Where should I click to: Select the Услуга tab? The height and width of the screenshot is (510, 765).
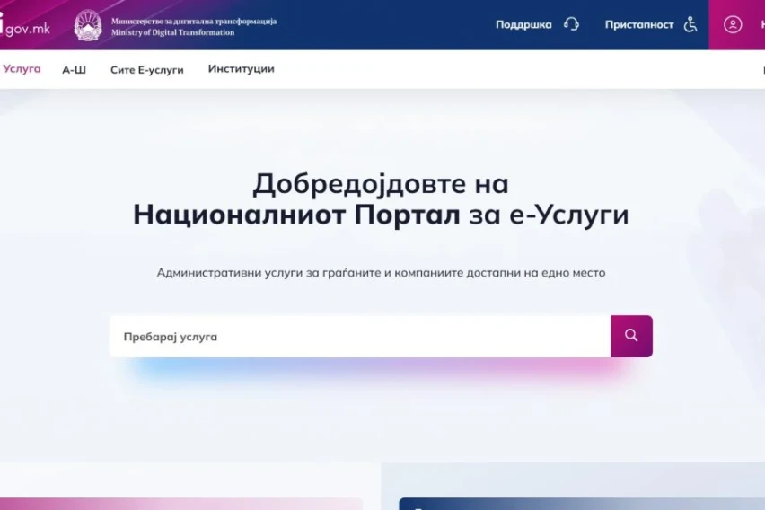point(22,69)
